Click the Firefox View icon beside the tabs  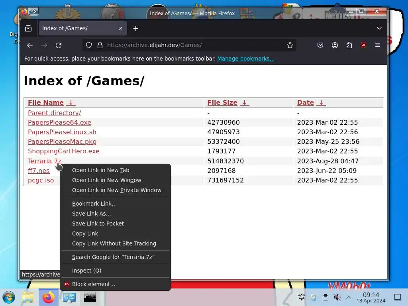tap(28, 28)
